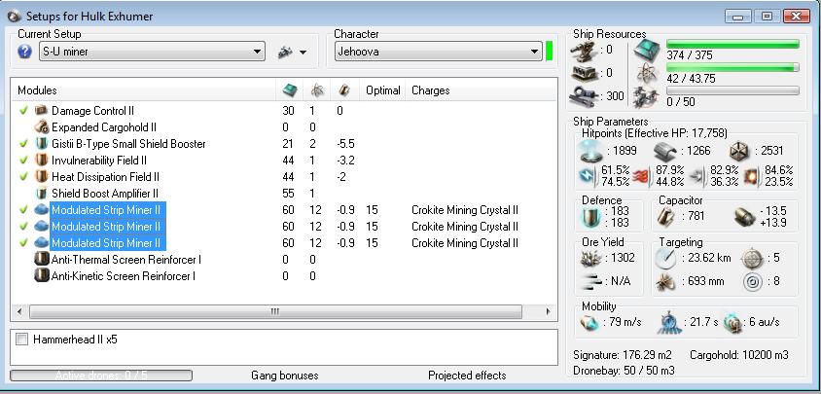Screen dimensions: 821x394
Task: Click the green character status indicator
Action: click(550, 52)
